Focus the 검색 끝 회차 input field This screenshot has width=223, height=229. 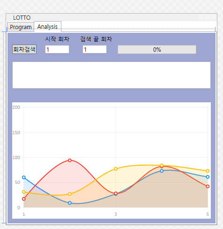tap(95, 49)
